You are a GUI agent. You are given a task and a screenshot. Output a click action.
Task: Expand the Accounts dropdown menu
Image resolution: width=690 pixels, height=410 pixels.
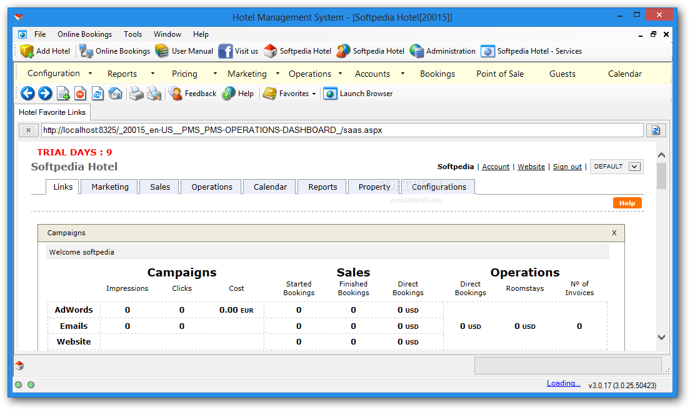402,74
